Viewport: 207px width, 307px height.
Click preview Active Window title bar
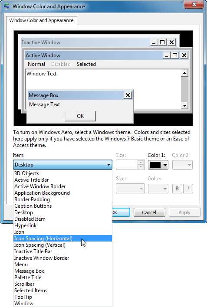94,56
